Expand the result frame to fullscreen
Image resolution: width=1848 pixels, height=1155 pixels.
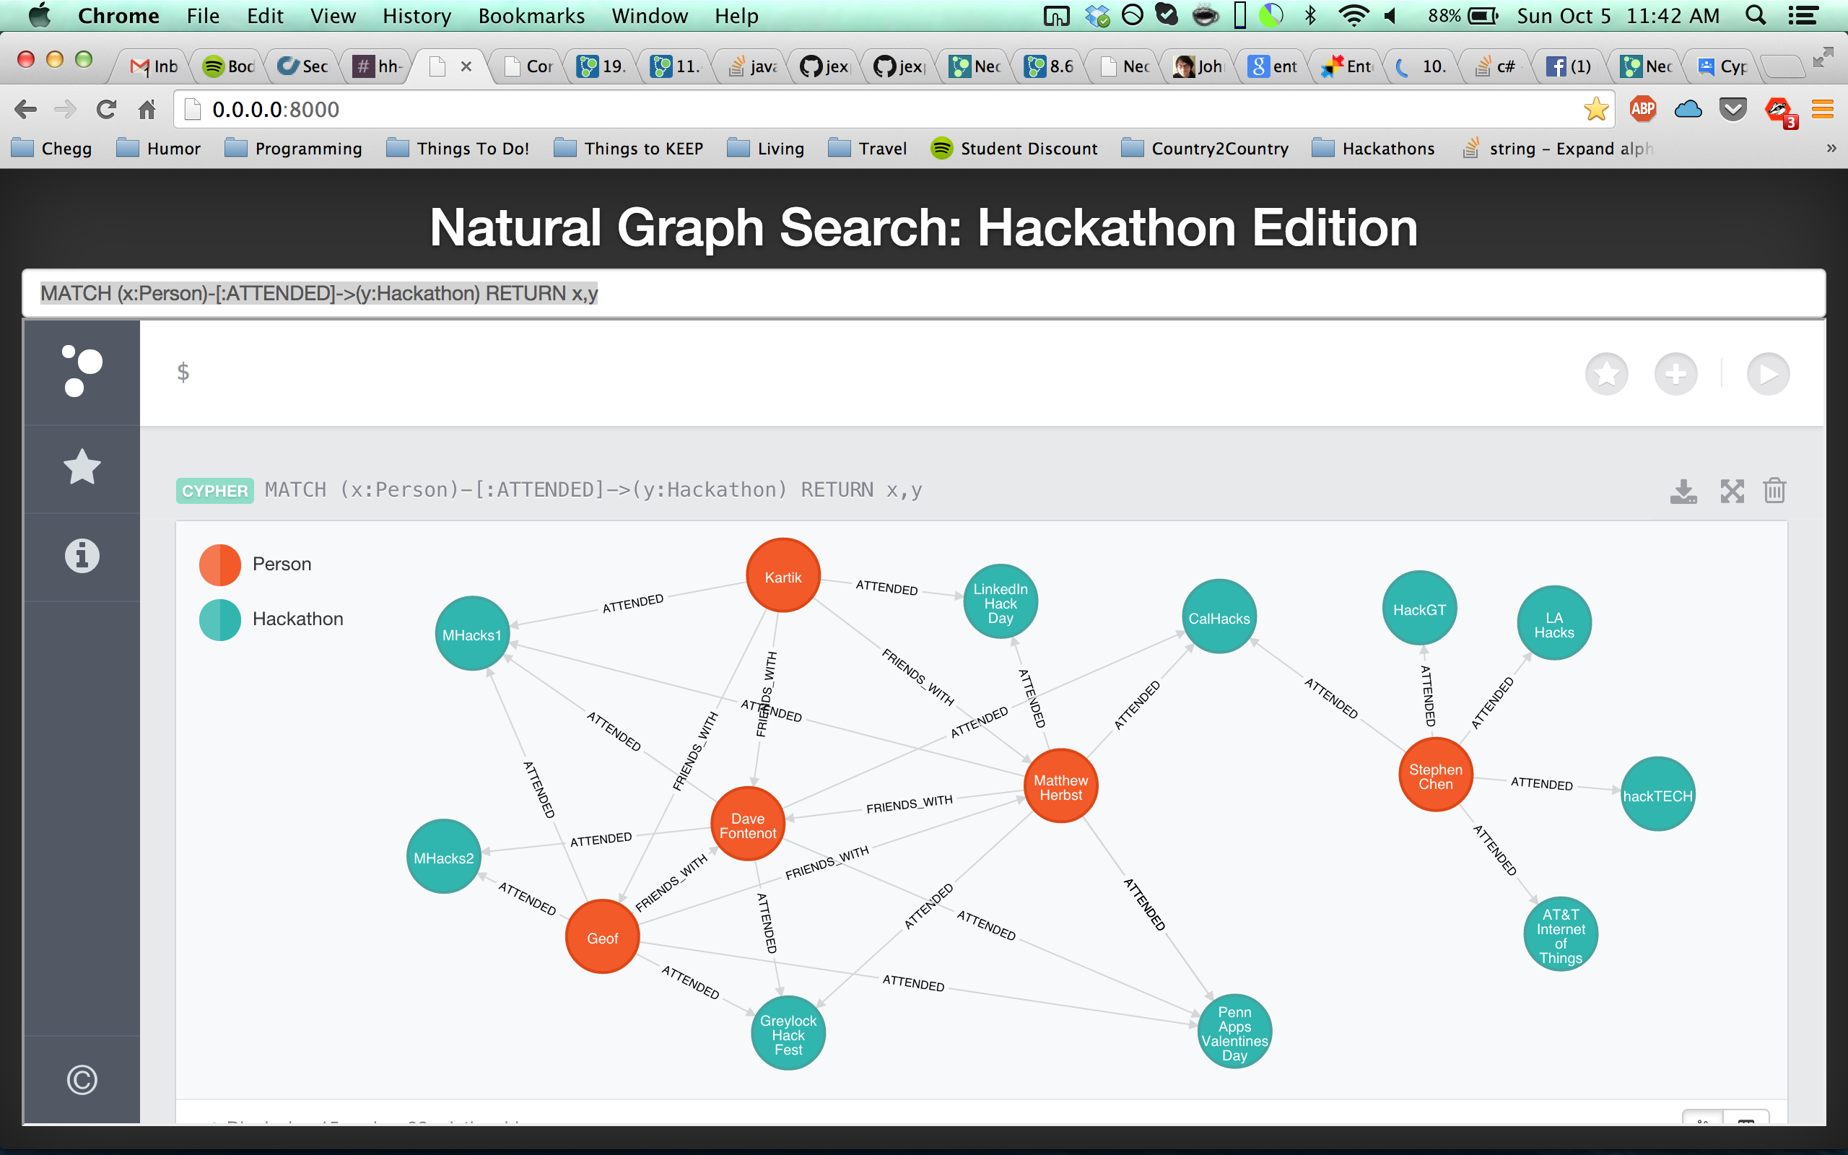1732,491
